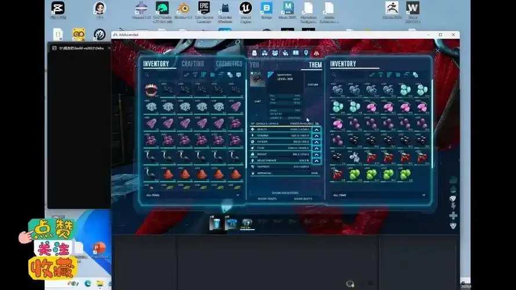Select the toothy jaws item in left inventory
516x290 pixels.
pyautogui.click(x=151, y=89)
